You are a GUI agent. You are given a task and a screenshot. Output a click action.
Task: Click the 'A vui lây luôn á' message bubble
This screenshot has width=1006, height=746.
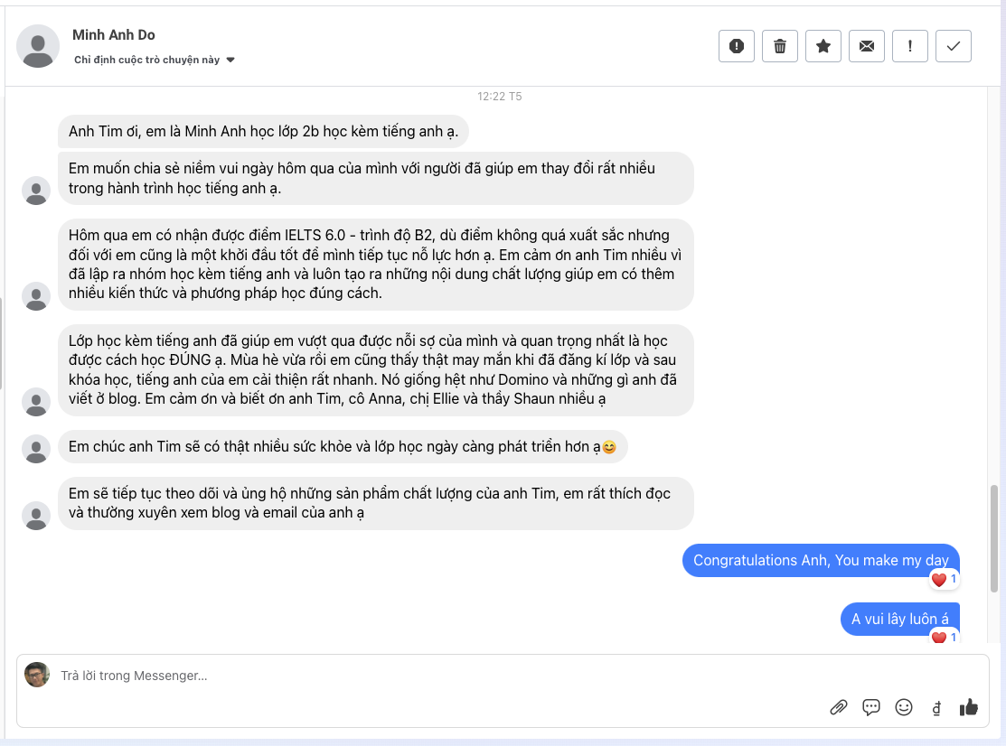900,620
